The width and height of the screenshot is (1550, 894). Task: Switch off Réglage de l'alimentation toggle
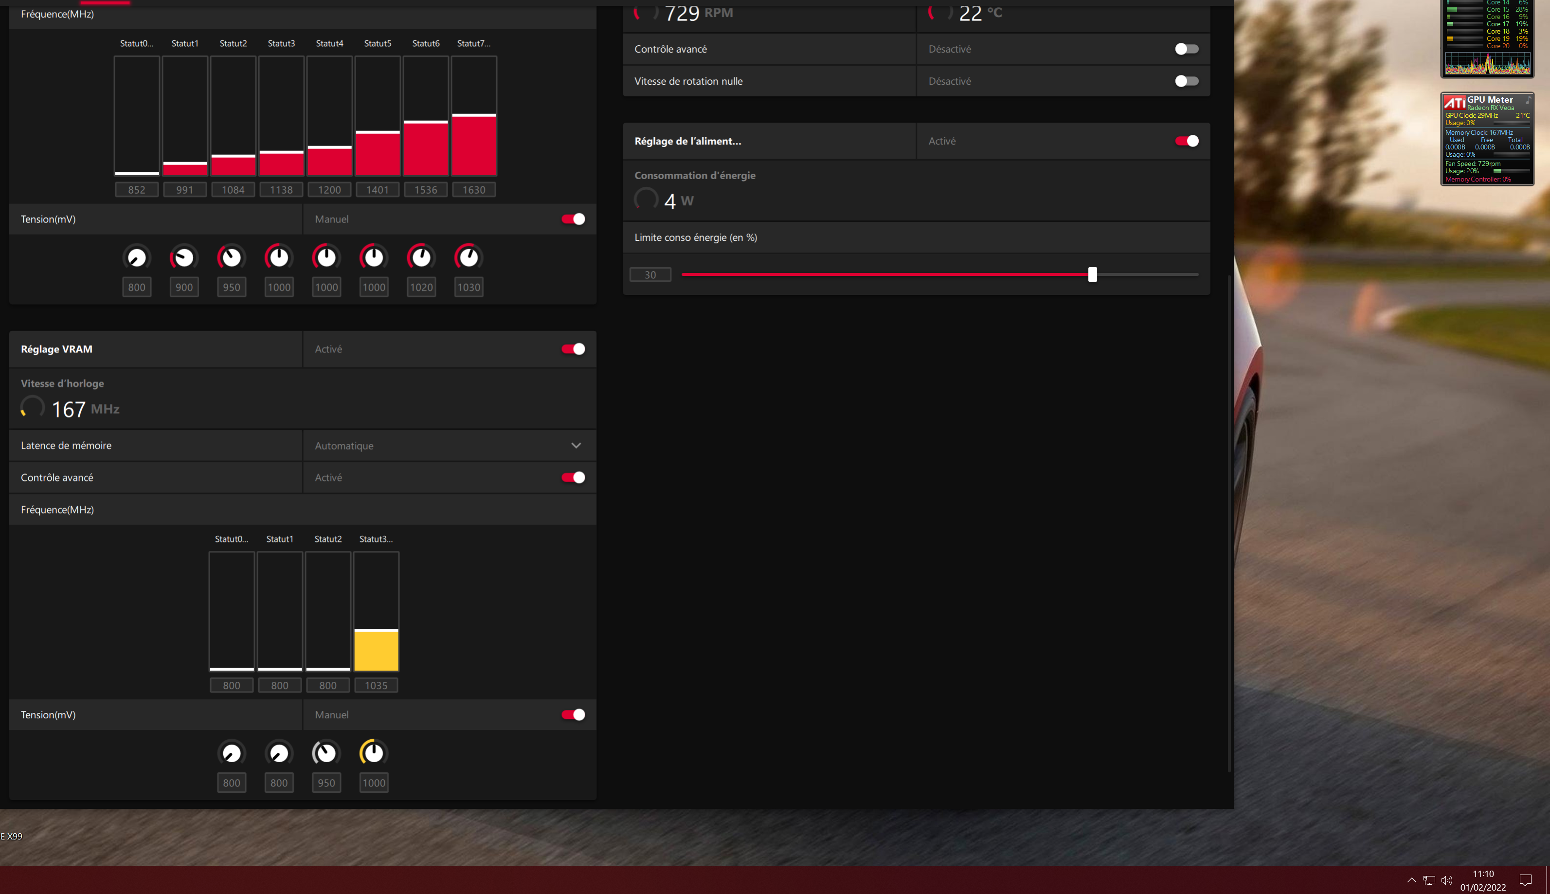1186,141
